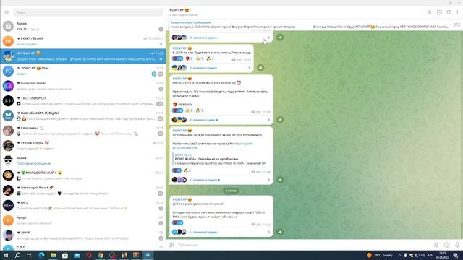Open the three-dot channel options menu
This screenshot has width=463, height=260.
pos(457,12)
